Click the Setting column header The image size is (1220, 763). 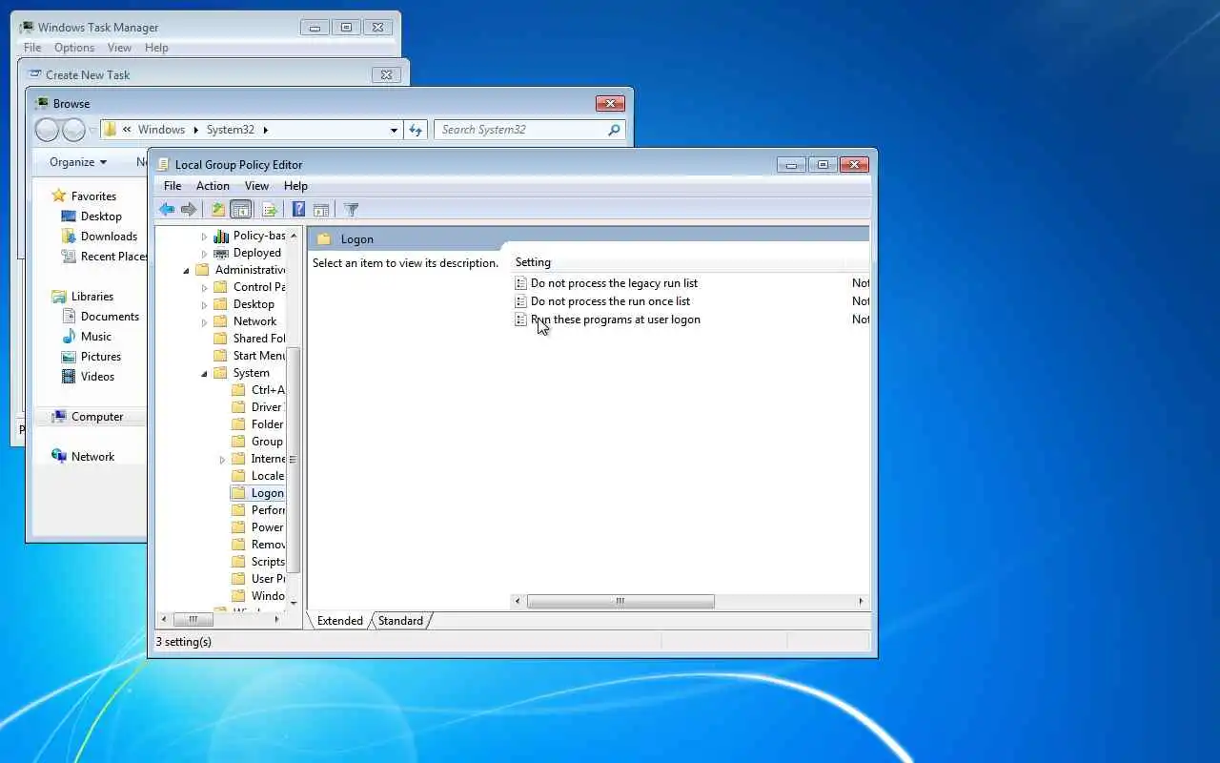pos(679,262)
